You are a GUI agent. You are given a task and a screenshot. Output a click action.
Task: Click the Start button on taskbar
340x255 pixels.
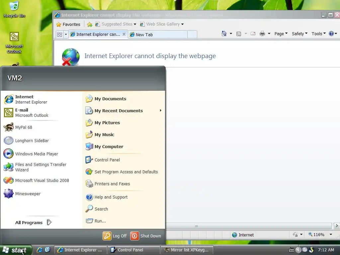click(x=16, y=250)
